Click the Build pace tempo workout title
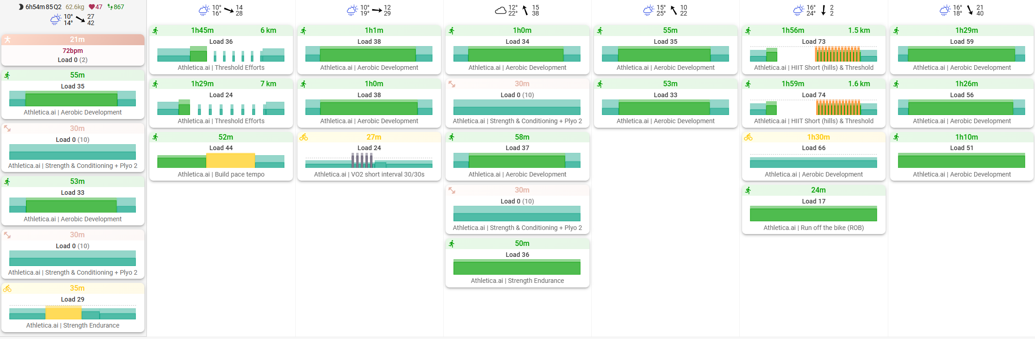The width and height of the screenshot is (1035, 339). 221,174
